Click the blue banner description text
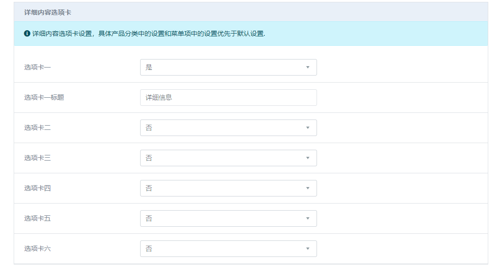 (x=149, y=34)
